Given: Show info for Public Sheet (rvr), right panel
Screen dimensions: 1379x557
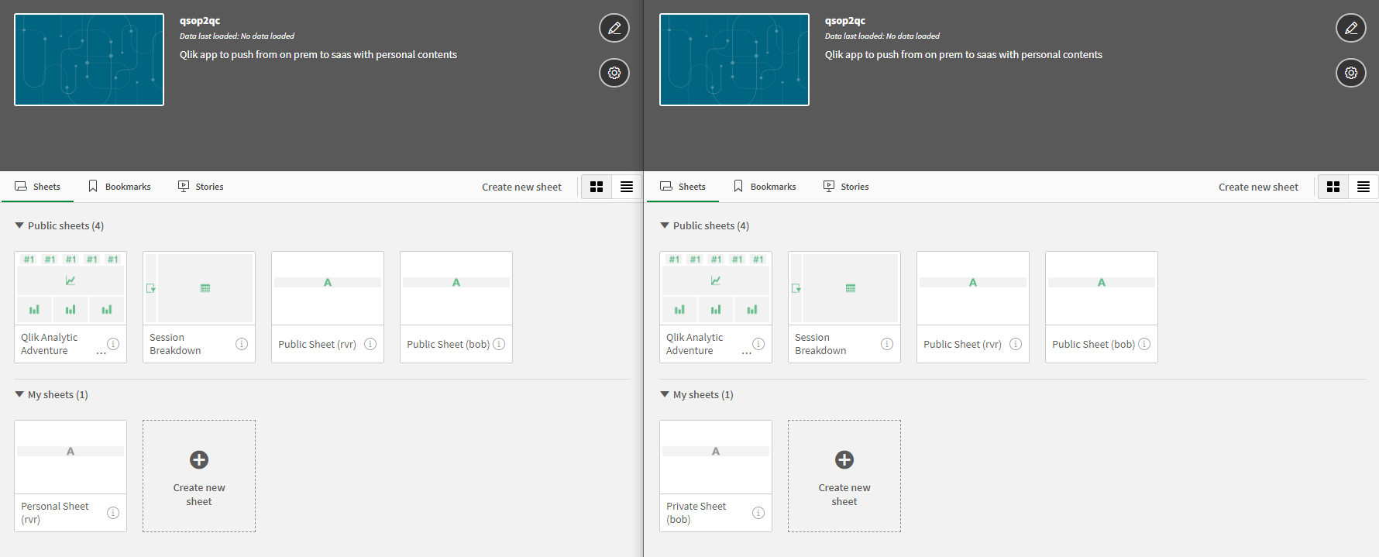Looking at the screenshot, I should tap(1016, 344).
